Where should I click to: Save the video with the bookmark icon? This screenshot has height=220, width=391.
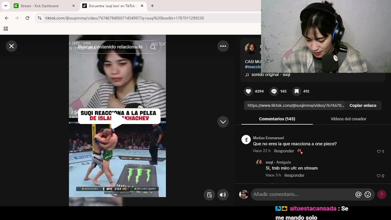pyautogui.click(x=297, y=91)
